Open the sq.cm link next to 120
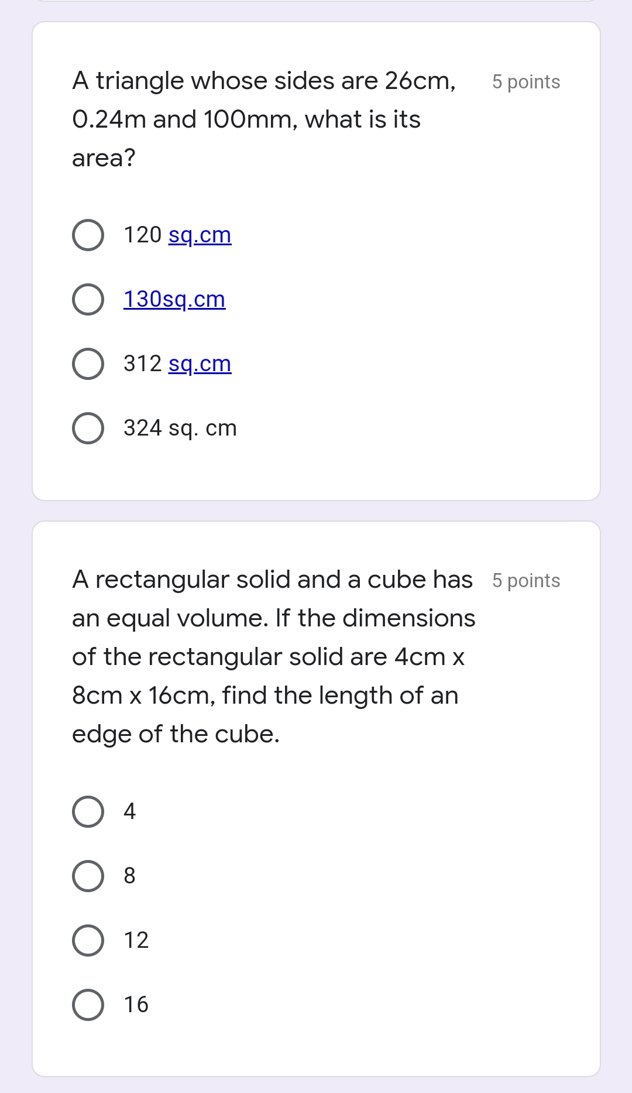This screenshot has height=1093, width=632. (x=200, y=235)
